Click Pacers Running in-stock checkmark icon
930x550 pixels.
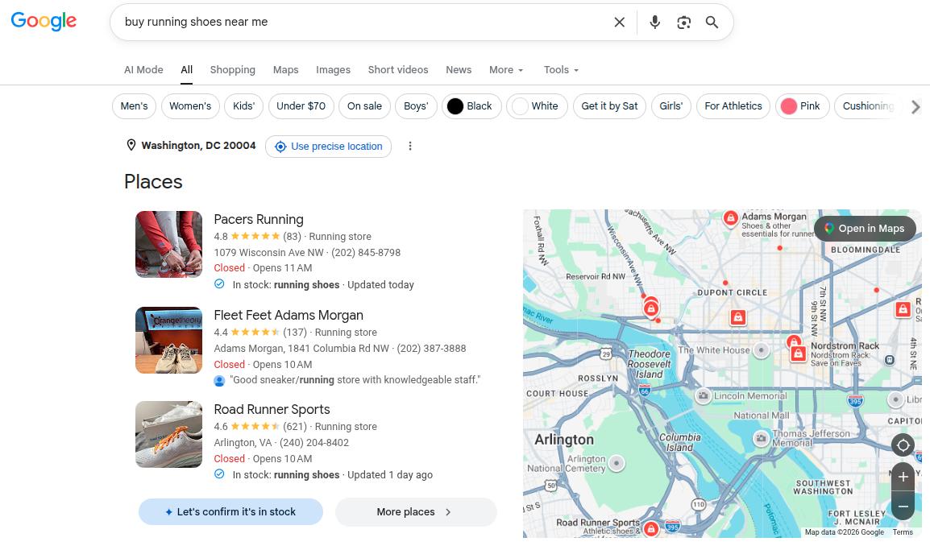pyautogui.click(x=219, y=284)
